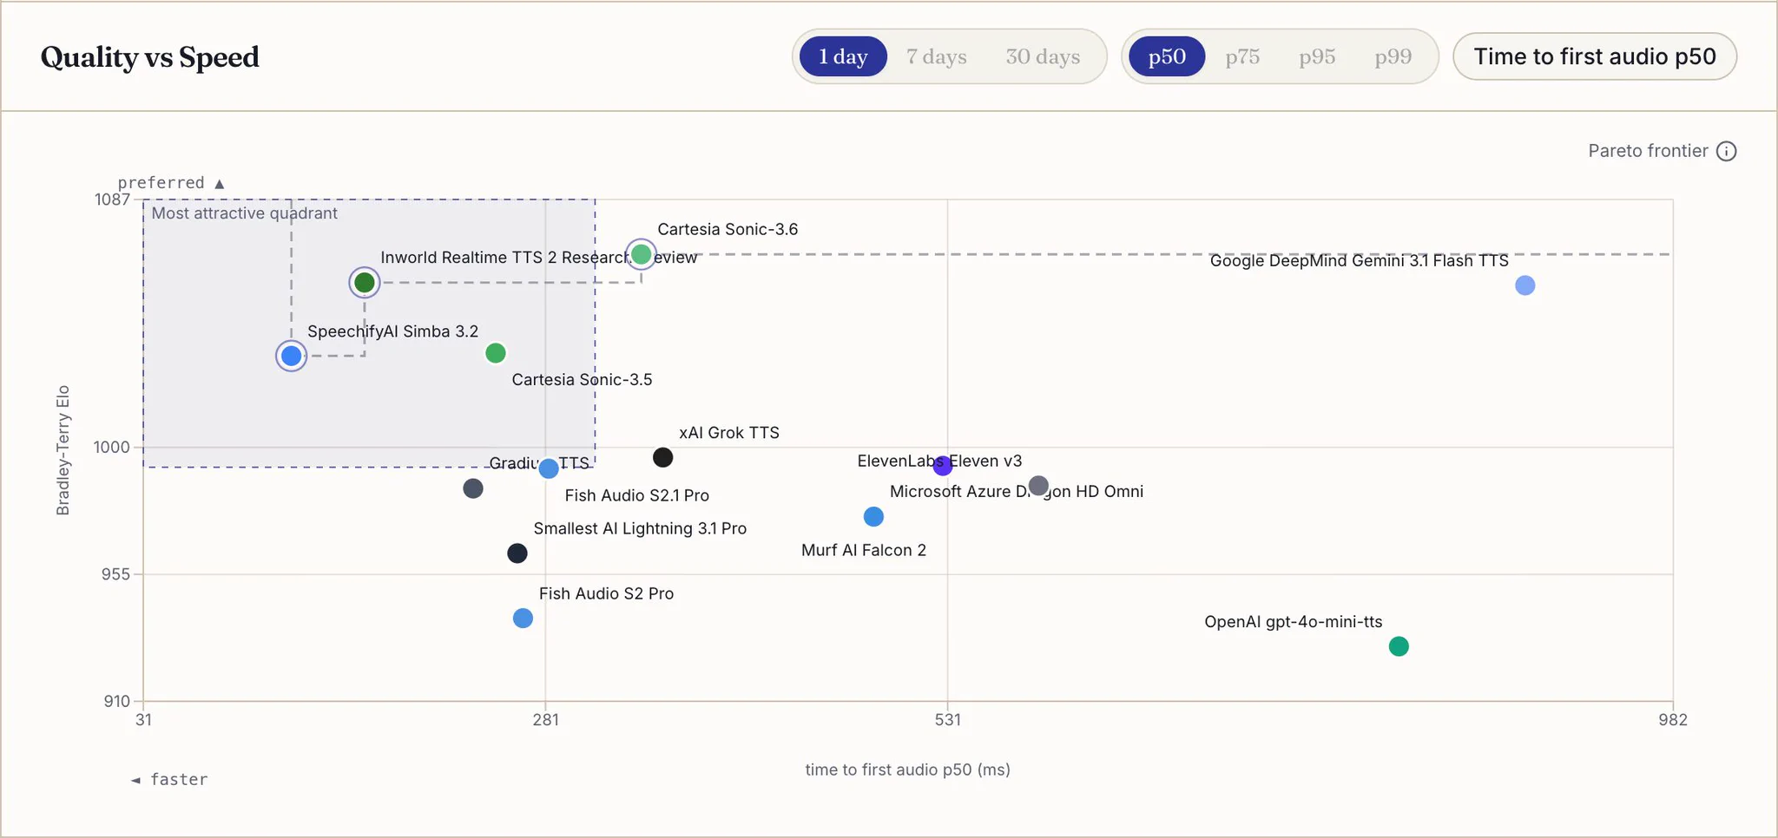
Task: Click the 982 x-axis value
Action: pos(1673,719)
